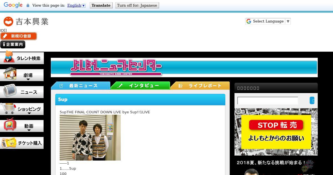The height and width of the screenshot is (175, 333).
Task: Open the news sidebar item
Action: pyautogui.click(x=22, y=92)
